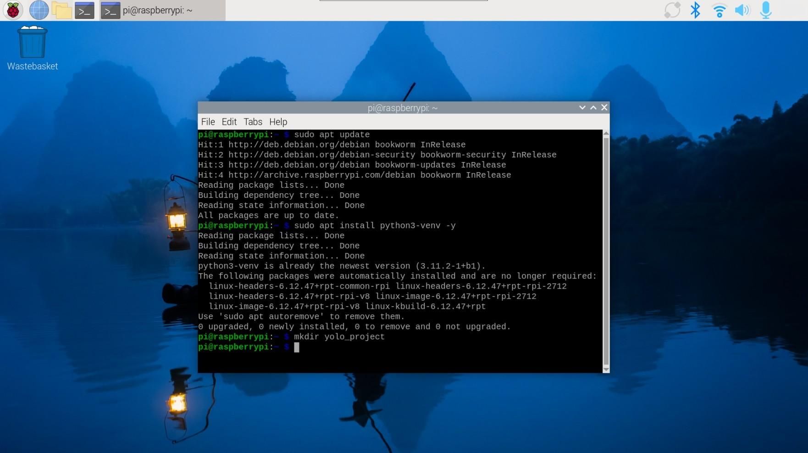Screen dimensions: 808x453
Task: Click 'The following packages were automatically installed' line
Action: pyautogui.click(x=397, y=276)
